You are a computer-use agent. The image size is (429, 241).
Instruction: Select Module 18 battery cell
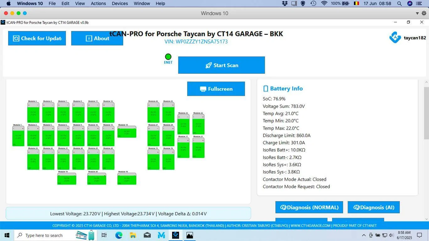click(127, 179)
